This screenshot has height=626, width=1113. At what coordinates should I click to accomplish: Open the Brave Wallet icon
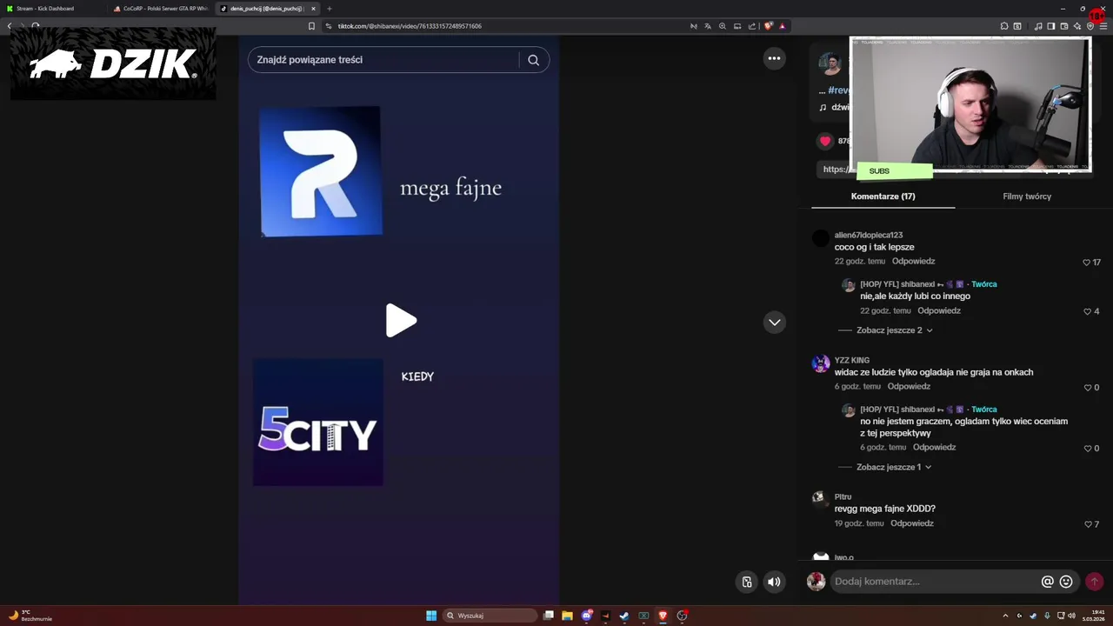[x=1064, y=26]
